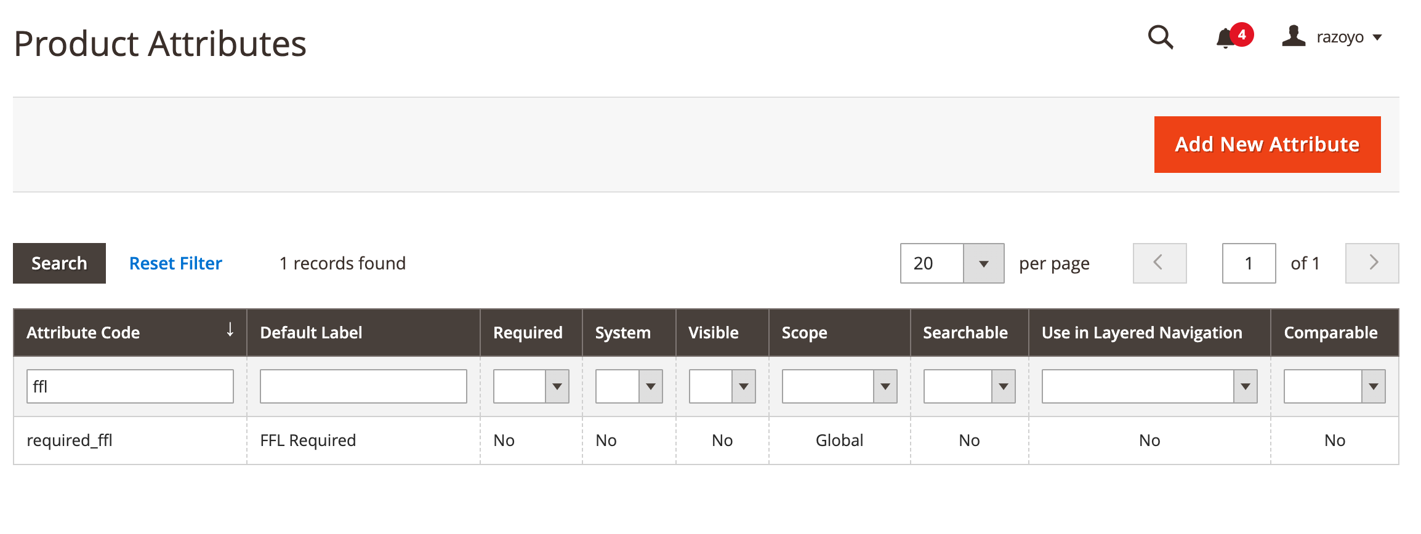Screen dimensions: 1421x534
Task: Go to previous page arrow
Action: [1159, 263]
